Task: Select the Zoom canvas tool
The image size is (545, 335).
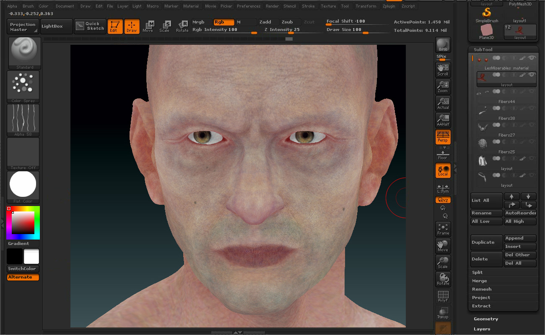Action: 443,87
